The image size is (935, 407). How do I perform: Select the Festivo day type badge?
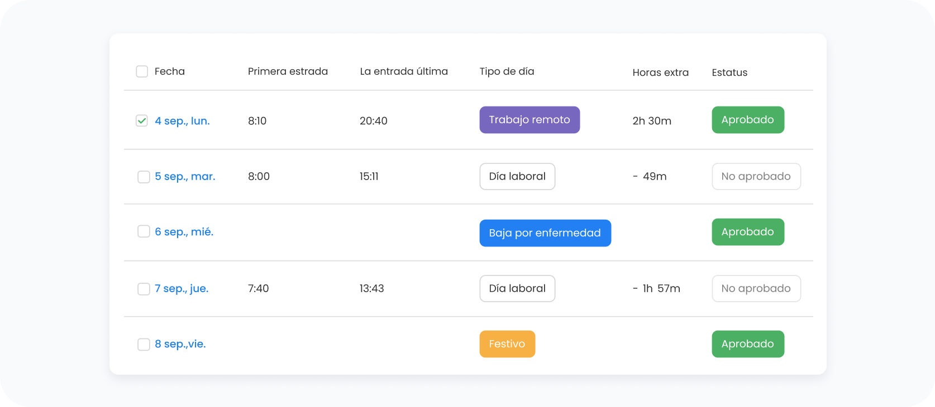pos(507,344)
